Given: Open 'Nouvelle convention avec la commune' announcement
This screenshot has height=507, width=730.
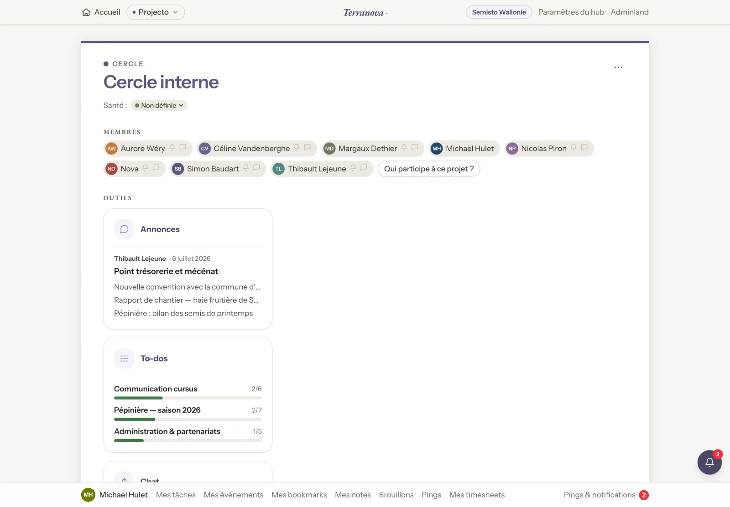Looking at the screenshot, I should [x=187, y=287].
